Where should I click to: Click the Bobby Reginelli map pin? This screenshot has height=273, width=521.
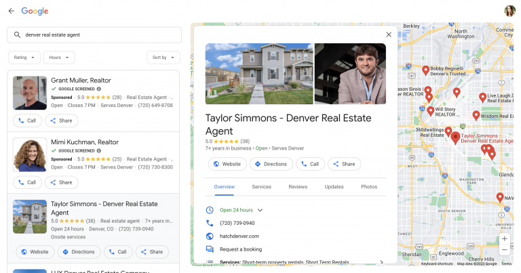click(425, 70)
